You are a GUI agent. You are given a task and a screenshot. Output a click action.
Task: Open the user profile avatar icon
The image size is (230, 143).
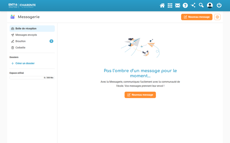[x=210, y=5]
